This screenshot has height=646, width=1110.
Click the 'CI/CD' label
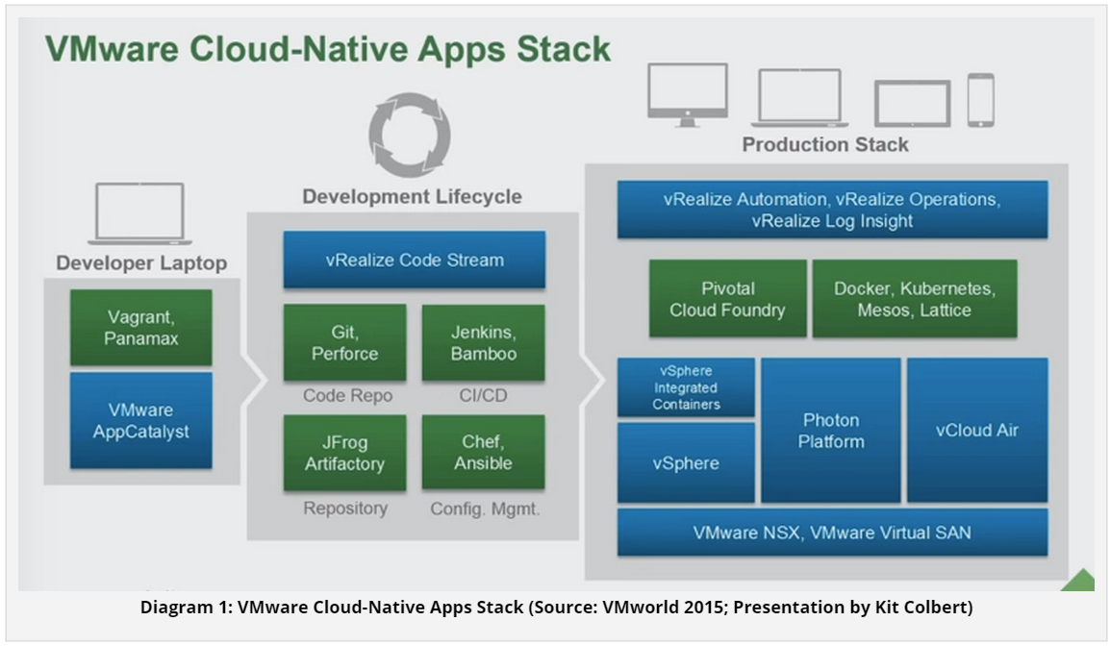pyautogui.click(x=484, y=395)
